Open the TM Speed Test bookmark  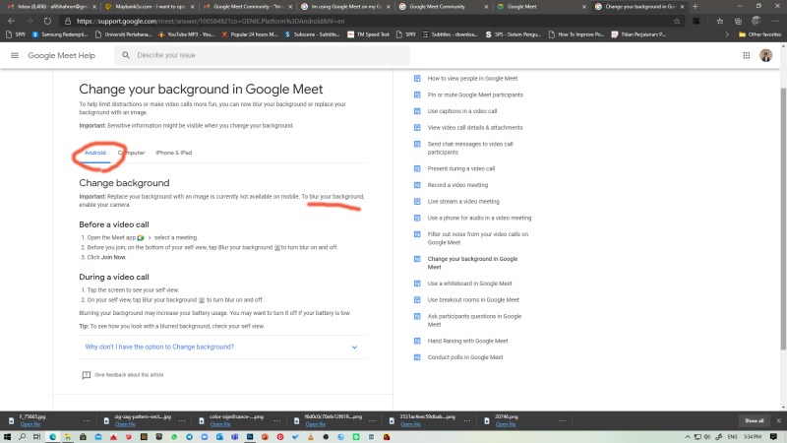pyautogui.click(x=368, y=34)
